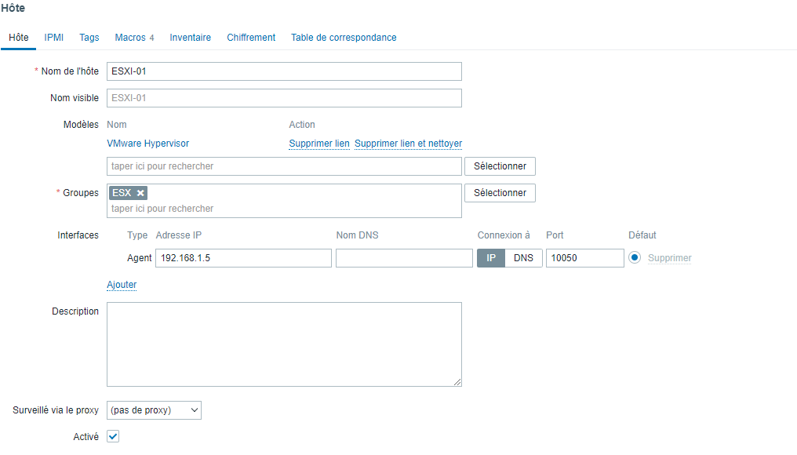797x455 pixels.
Task: Set connection mode to IP
Action: (491, 258)
